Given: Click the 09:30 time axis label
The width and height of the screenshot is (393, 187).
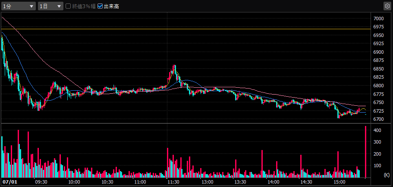Looking at the screenshot, I should pos(41,182).
